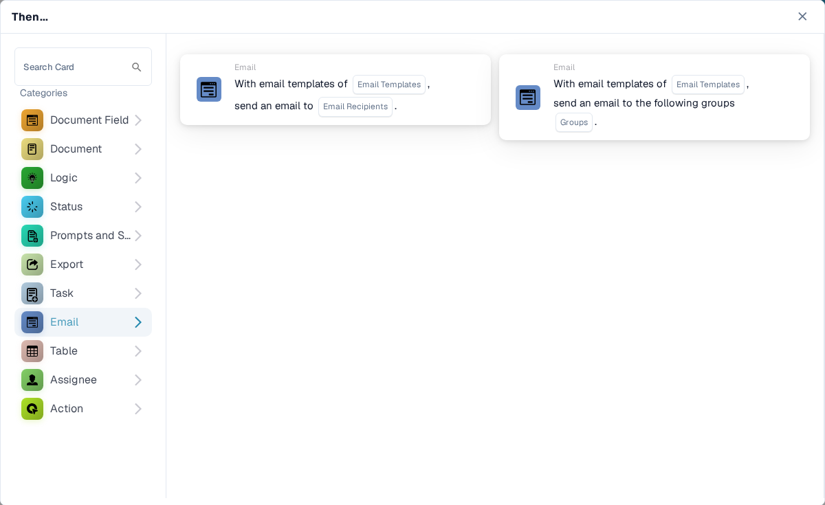Expand the Document Field chevron

pyautogui.click(x=138, y=120)
